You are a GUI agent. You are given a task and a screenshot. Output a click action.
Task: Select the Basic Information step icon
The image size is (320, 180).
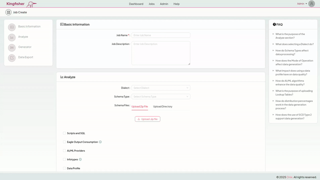click(12, 27)
